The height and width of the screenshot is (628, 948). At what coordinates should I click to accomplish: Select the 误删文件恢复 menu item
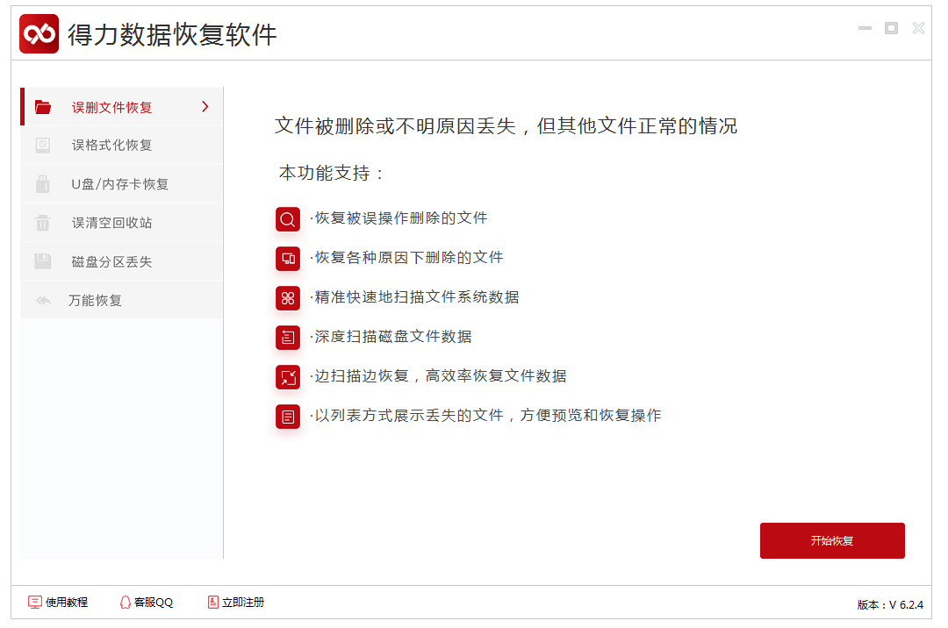pos(122,107)
